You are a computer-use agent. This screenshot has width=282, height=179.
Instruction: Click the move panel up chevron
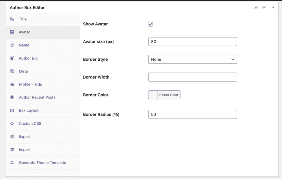click(256, 8)
